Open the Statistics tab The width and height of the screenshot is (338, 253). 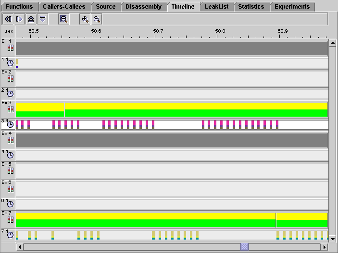tap(251, 7)
